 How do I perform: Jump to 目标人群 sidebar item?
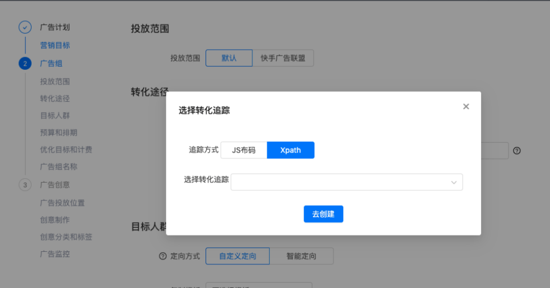(x=55, y=115)
